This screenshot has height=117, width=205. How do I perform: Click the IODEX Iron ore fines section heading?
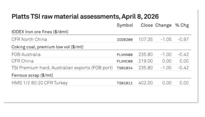[x=40, y=32]
